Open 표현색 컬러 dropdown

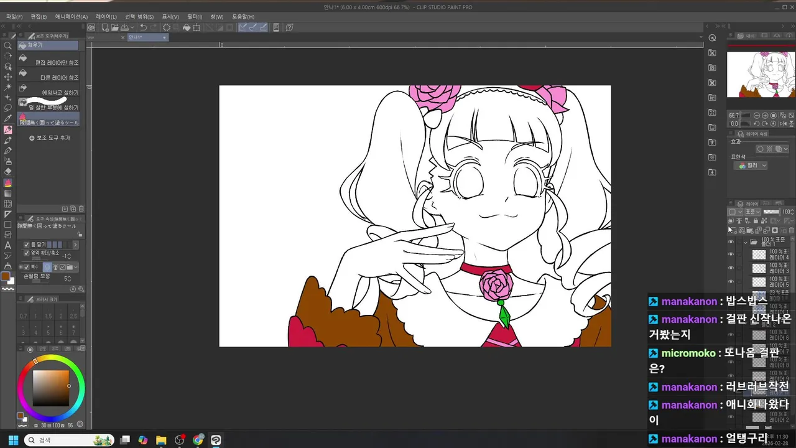click(751, 166)
